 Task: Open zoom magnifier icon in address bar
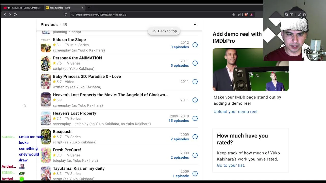[x=234, y=15]
